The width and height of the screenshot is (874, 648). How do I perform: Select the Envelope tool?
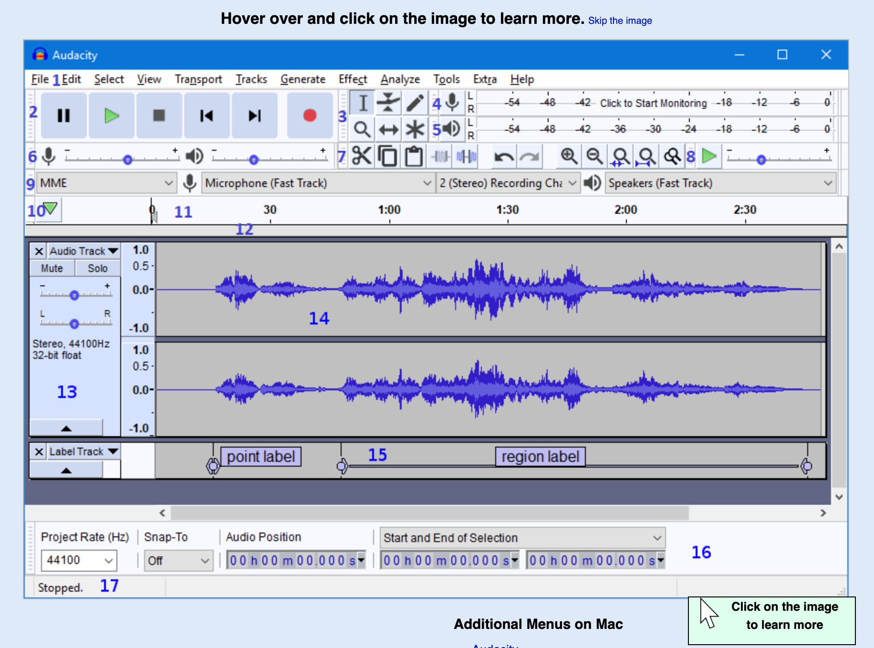(x=388, y=102)
